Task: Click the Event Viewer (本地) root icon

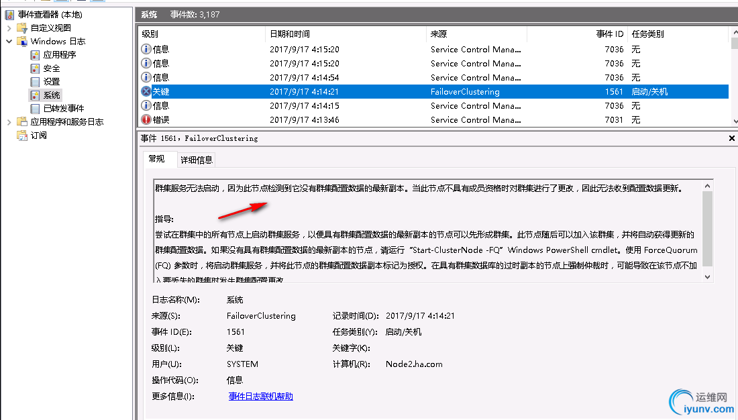Action: click(x=9, y=15)
